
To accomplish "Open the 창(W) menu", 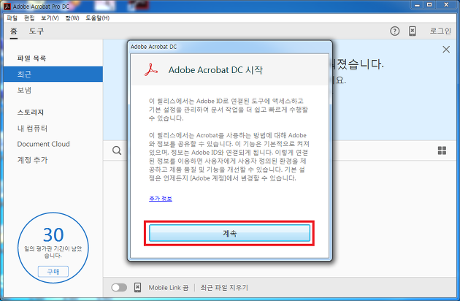I will click(x=72, y=18).
